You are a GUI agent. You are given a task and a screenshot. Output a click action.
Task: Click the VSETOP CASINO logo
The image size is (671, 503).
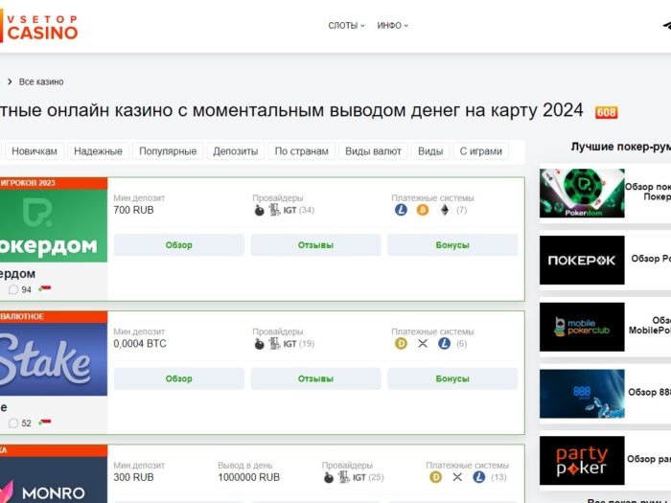tap(39, 28)
